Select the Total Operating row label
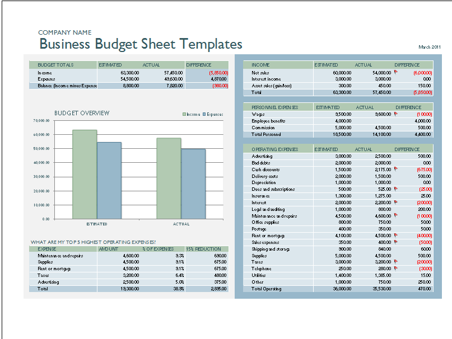The height and width of the screenshot is (339, 452). click(267, 289)
